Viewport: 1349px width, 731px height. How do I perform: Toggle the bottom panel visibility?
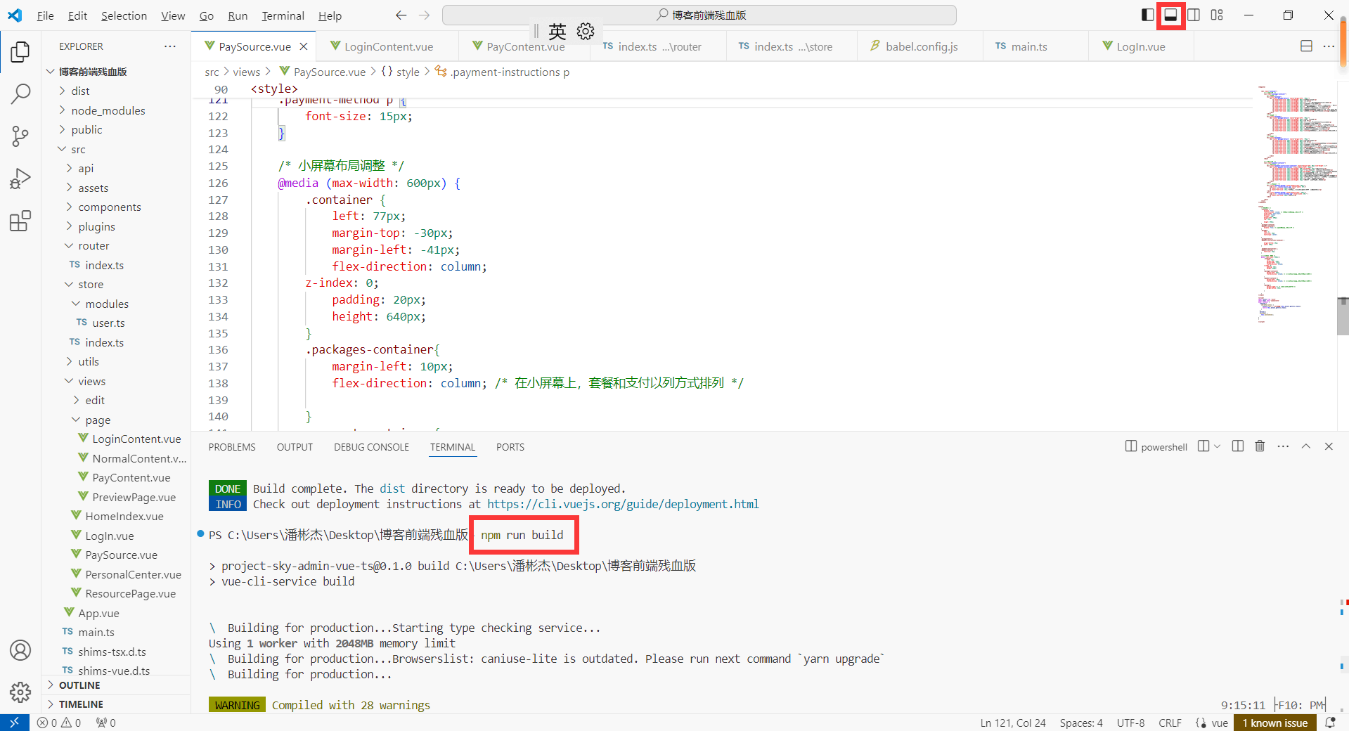coord(1170,15)
